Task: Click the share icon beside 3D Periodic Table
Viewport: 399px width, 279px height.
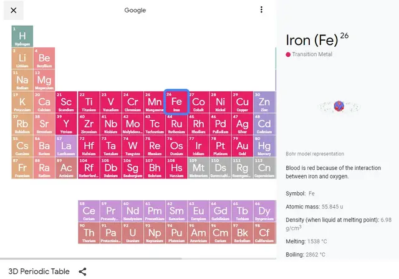Action: click(83, 272)
